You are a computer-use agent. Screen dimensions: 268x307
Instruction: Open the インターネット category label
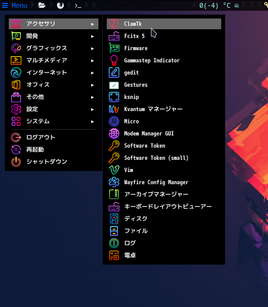(47, 73)
